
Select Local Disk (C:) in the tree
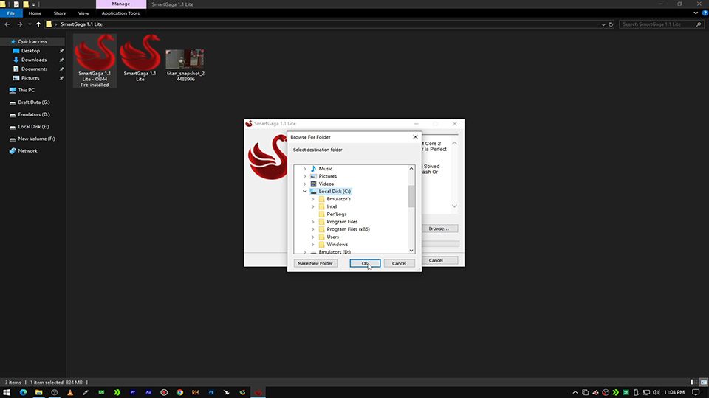click(334, 192)
